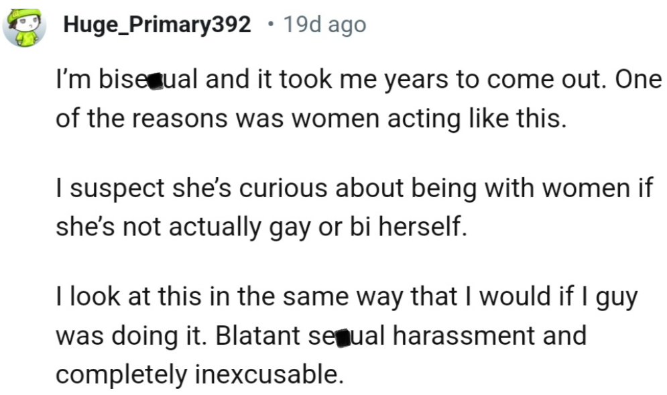Open the Huge_Primary392 username profile link
This screenshot has width=667, height=395.
[157, 25]
